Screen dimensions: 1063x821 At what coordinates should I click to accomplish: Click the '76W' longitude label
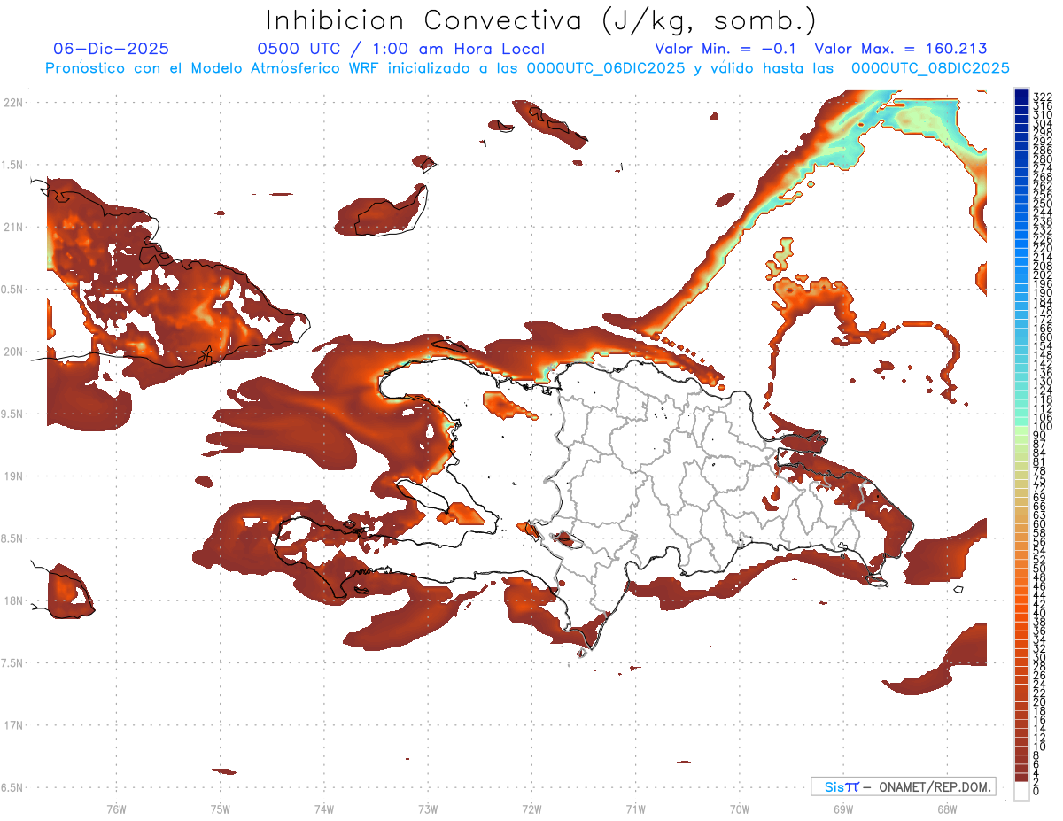[116, 809]
